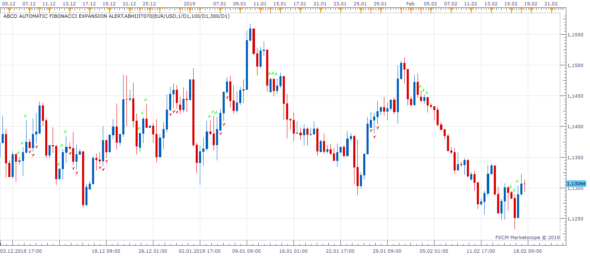Click the 18.02 09:00 bottom time label
Screen dimensions: 590x256
pyautogui.click(x=527, y=251)
